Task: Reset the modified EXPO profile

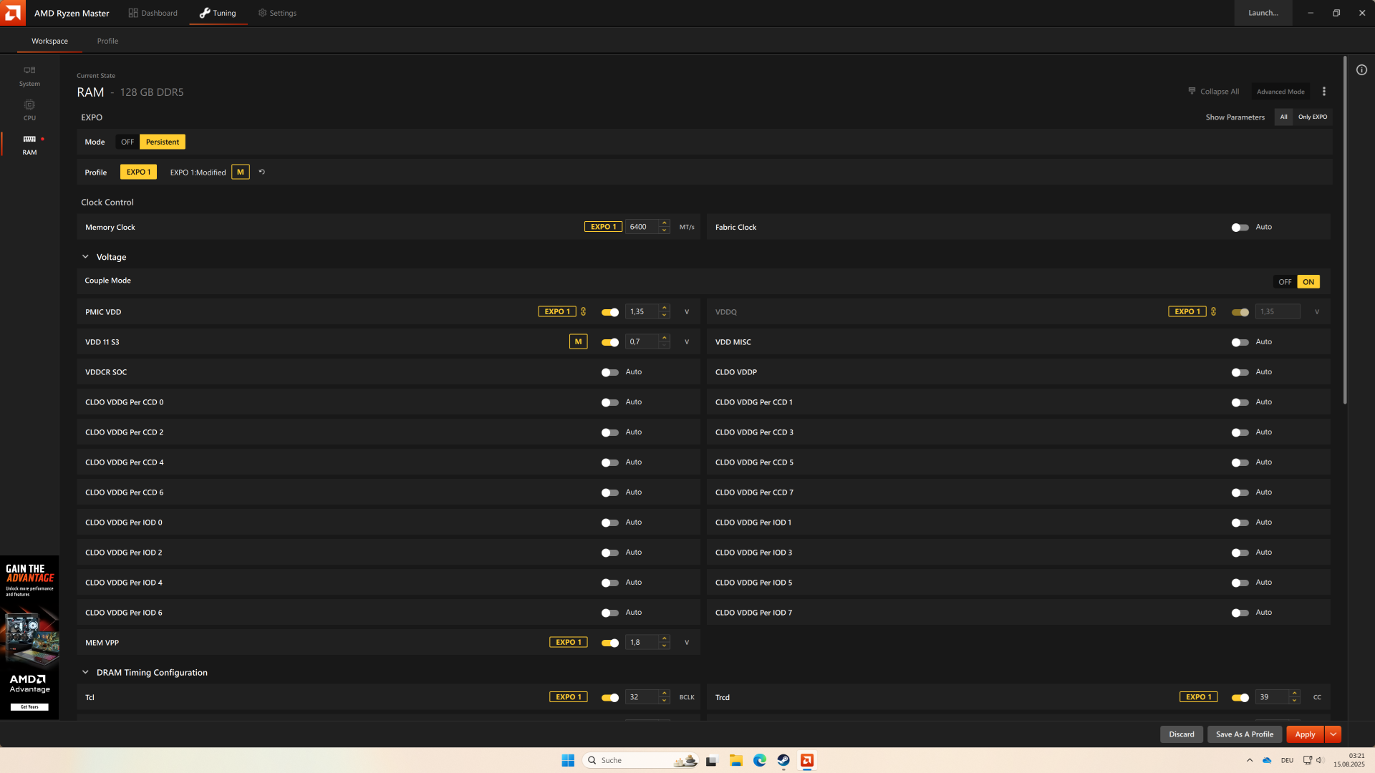Action: 262,172
